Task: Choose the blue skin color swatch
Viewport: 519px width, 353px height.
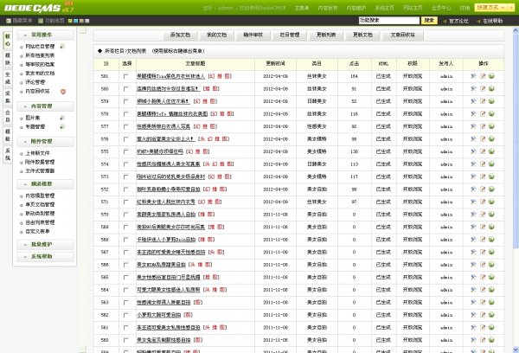Action: coord(76,21)
